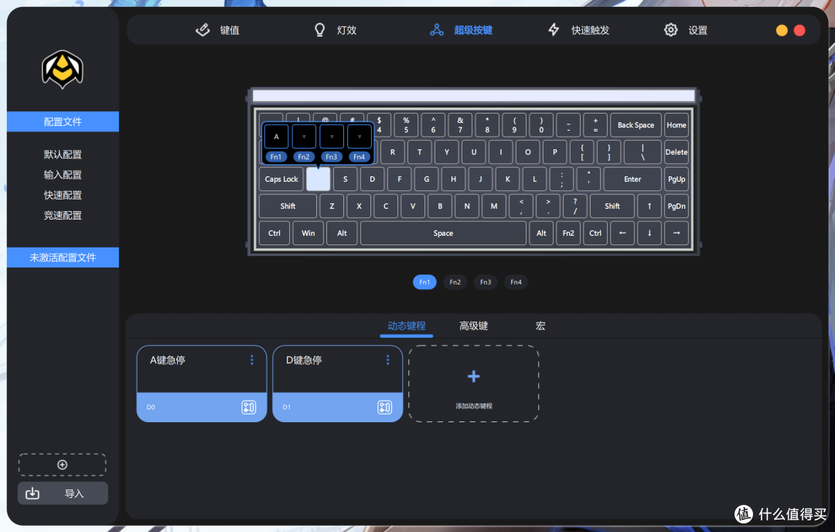This screenshot has width=835, height=532.
Task: Click the empty key slot above Fn3
Action: [x=331, y=136]
